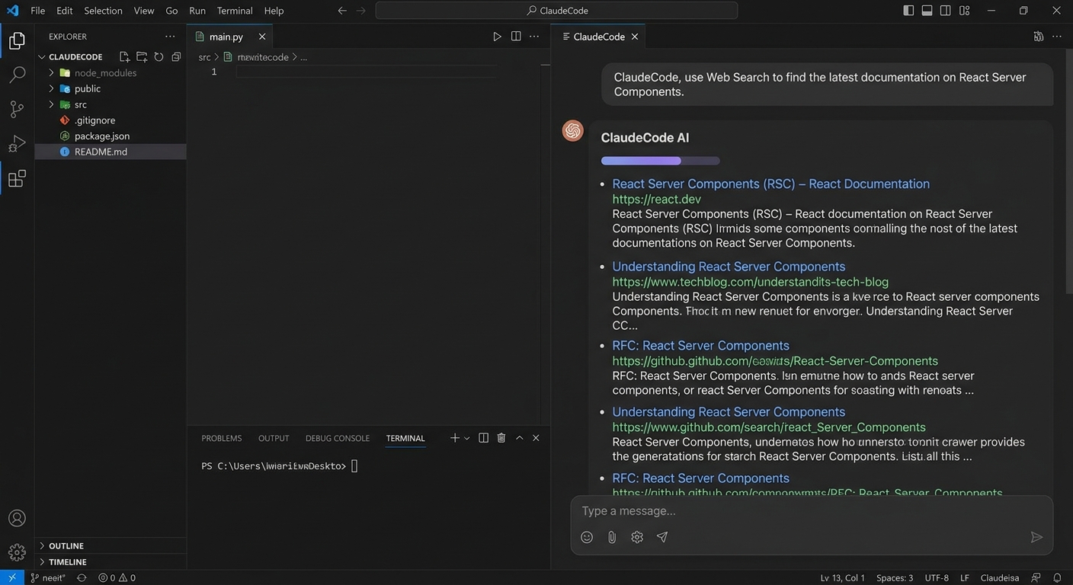Open more actions in the ClaudeCode panel
The image size is (1073, 585).
1057,37
